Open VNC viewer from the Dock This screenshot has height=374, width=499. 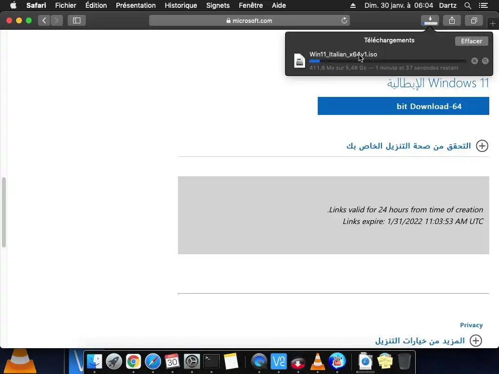(278, 362)
